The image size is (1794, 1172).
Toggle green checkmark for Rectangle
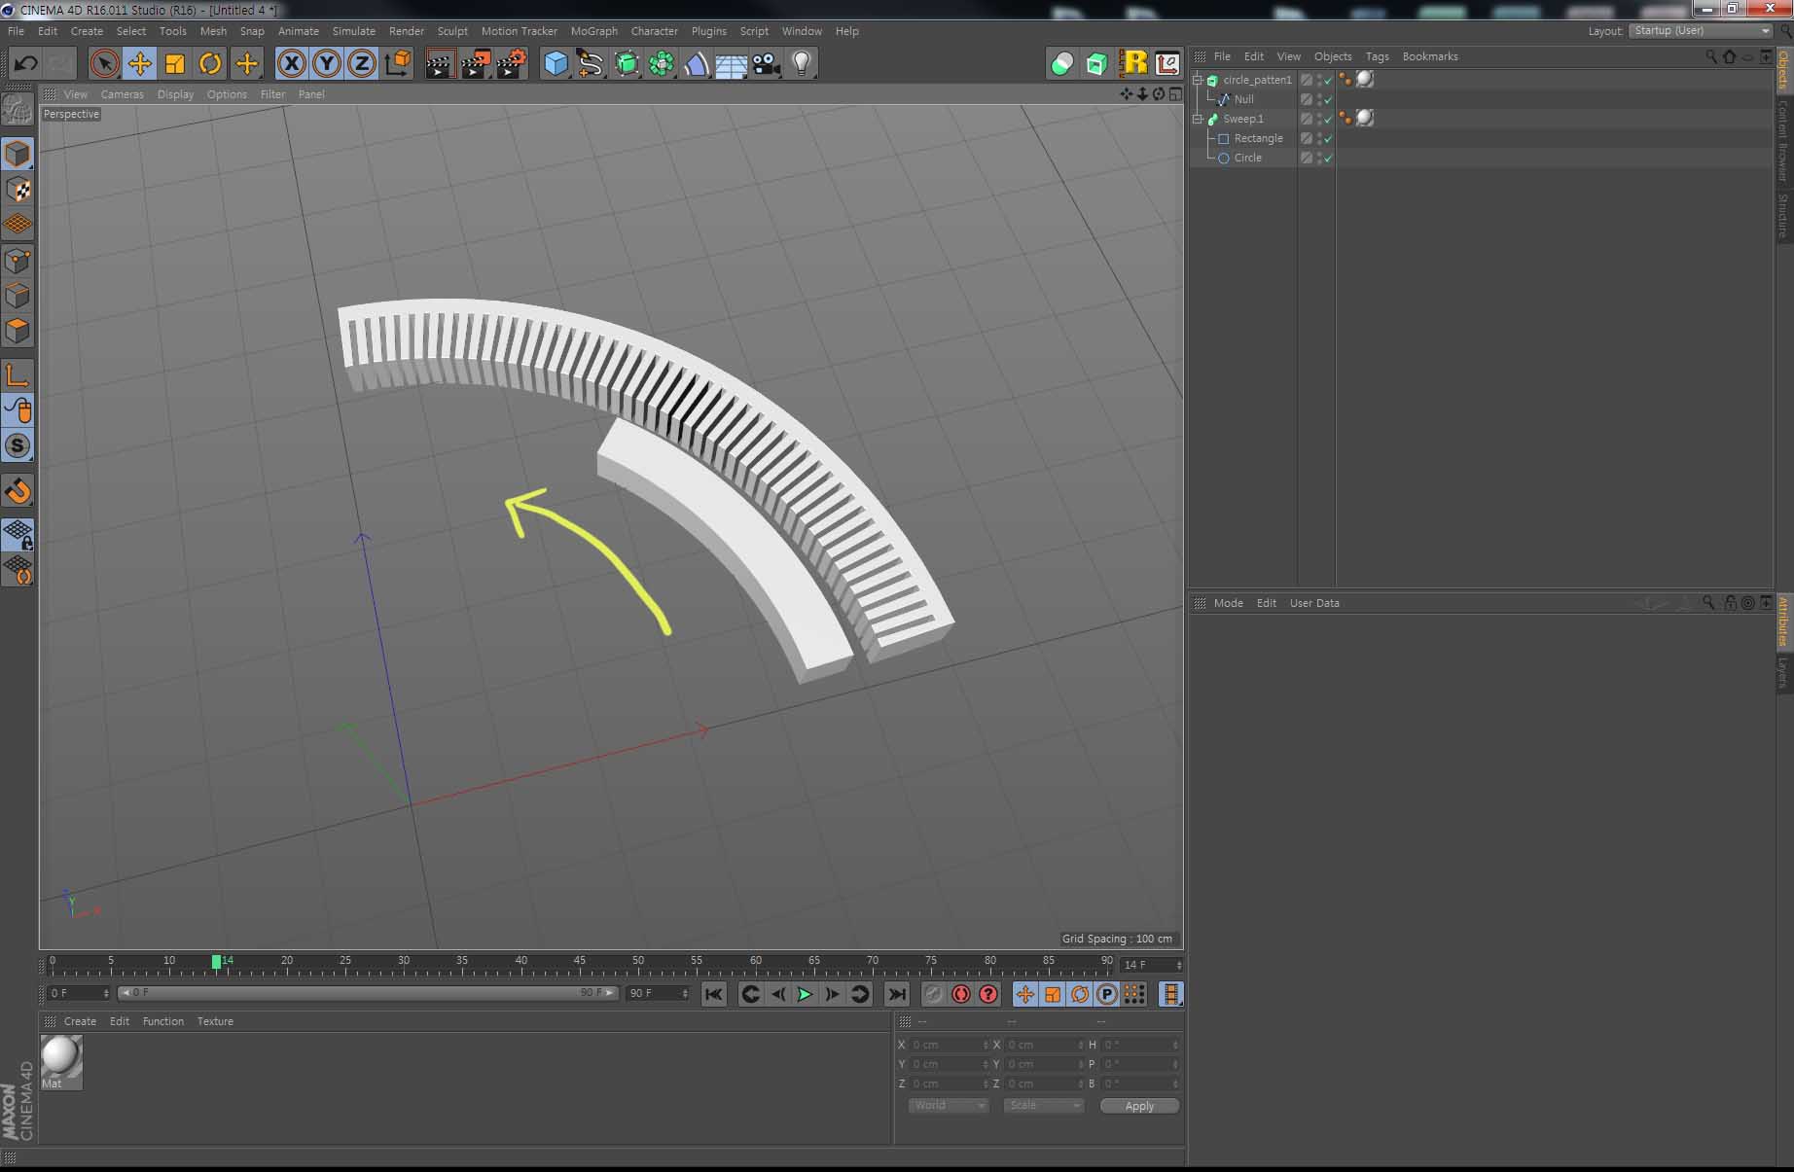pos(1328,138)
